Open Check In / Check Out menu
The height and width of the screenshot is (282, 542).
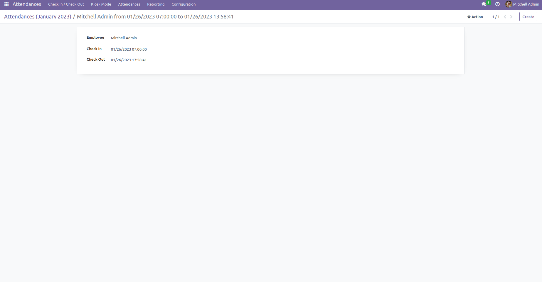[66, 4]
